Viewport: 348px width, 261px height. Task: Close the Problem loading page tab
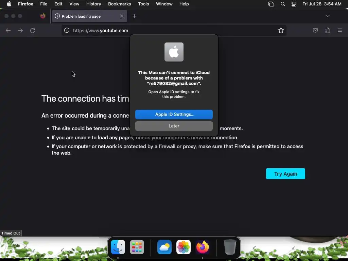coord(122,16)
